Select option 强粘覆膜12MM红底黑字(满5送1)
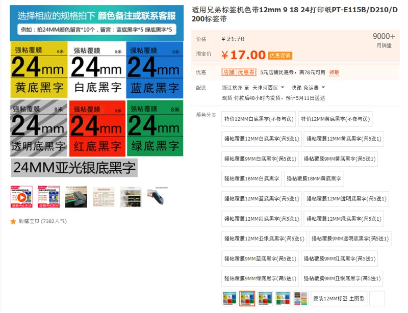 [262, 219]
